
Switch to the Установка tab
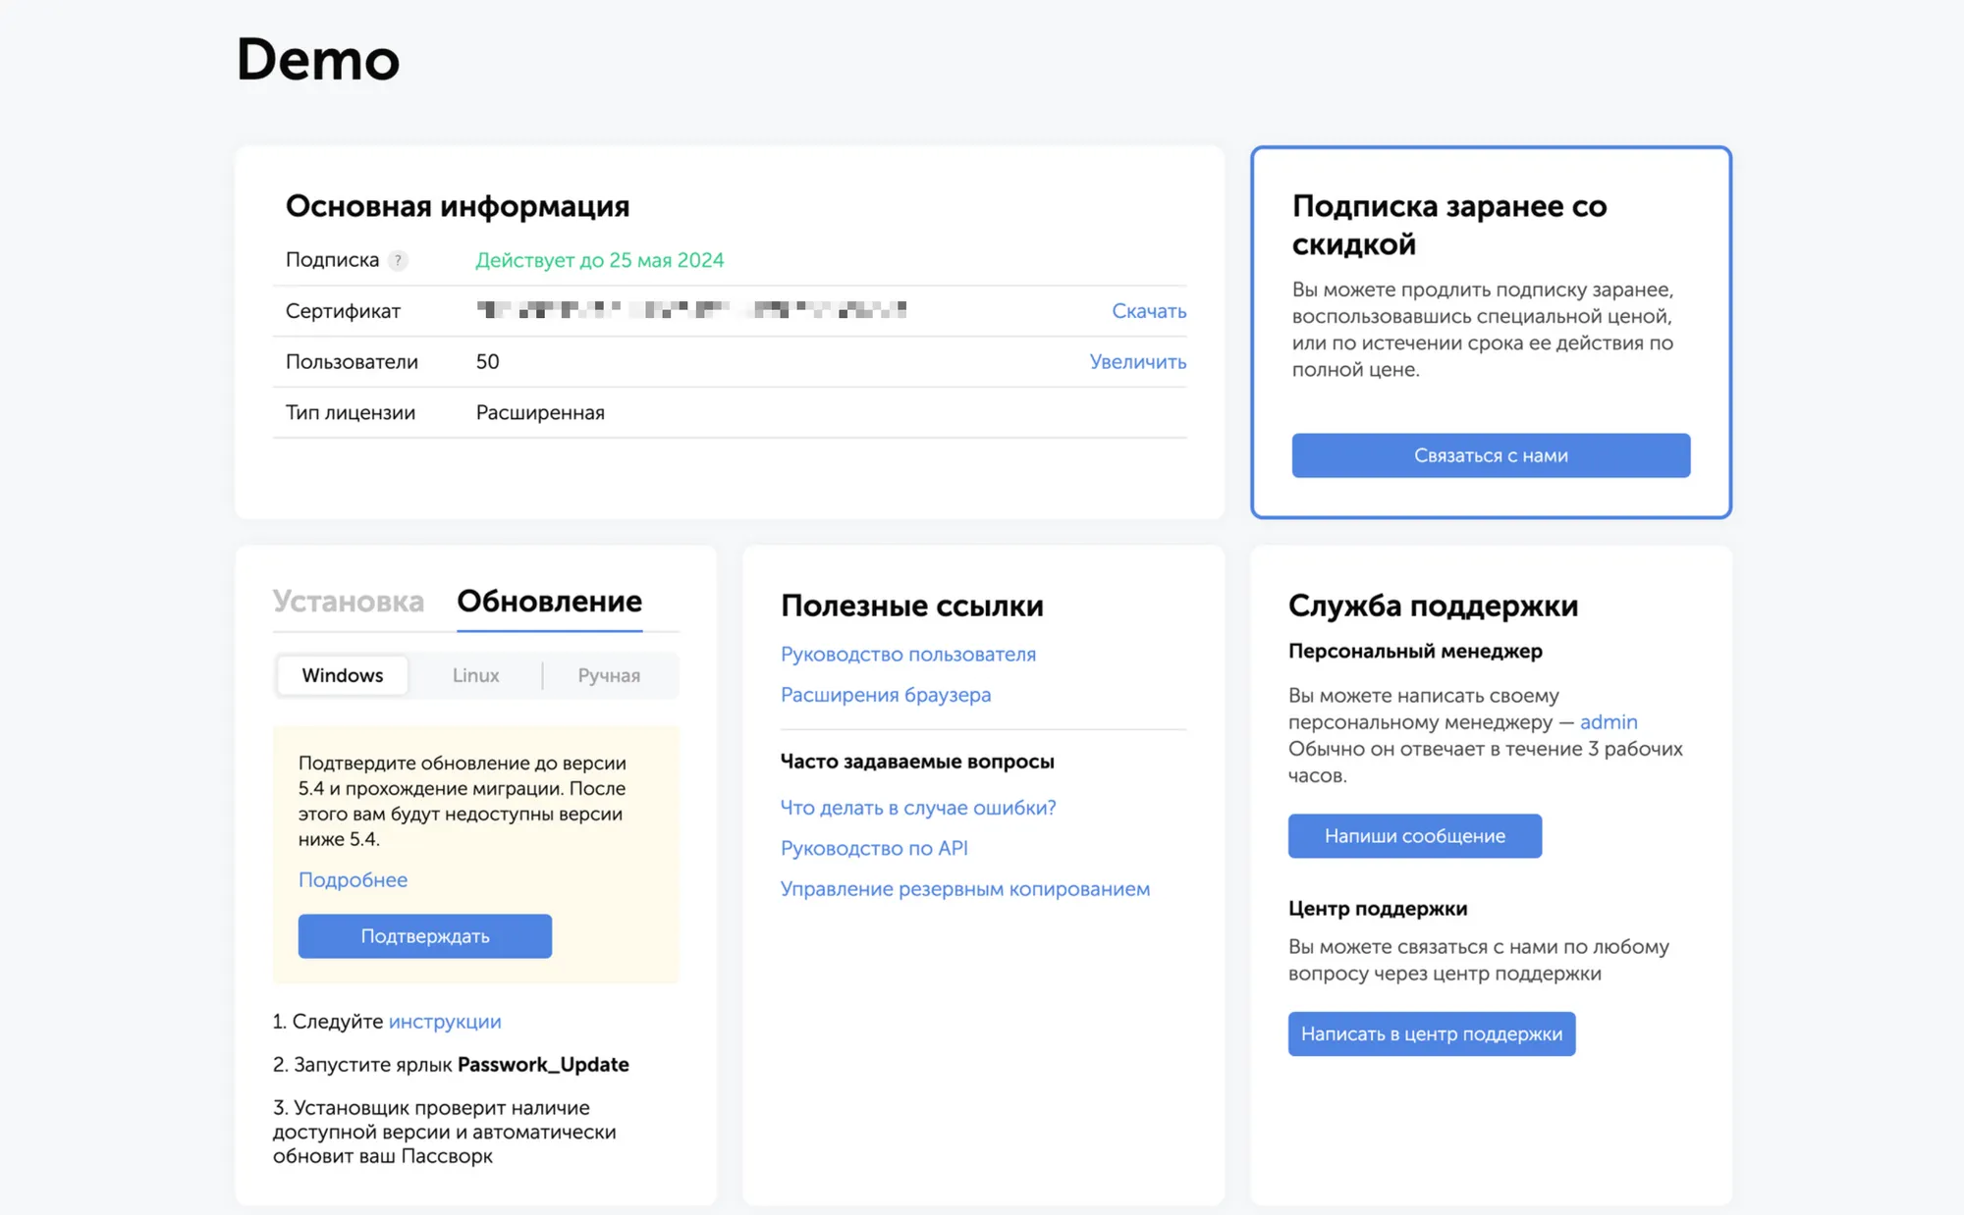pyautogui.click(x=349, y=601)
